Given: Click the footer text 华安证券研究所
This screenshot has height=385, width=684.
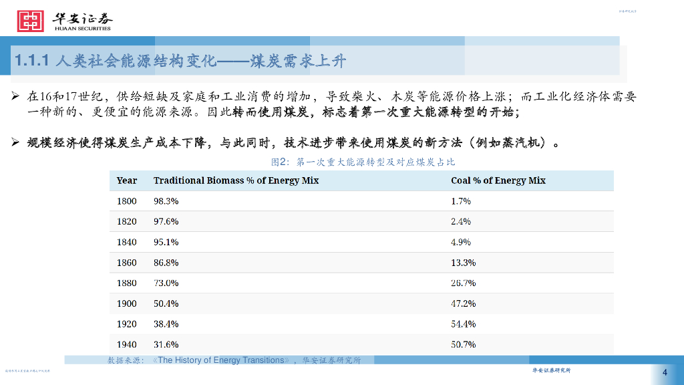Looking at the screenshot, I should point(551,370).
